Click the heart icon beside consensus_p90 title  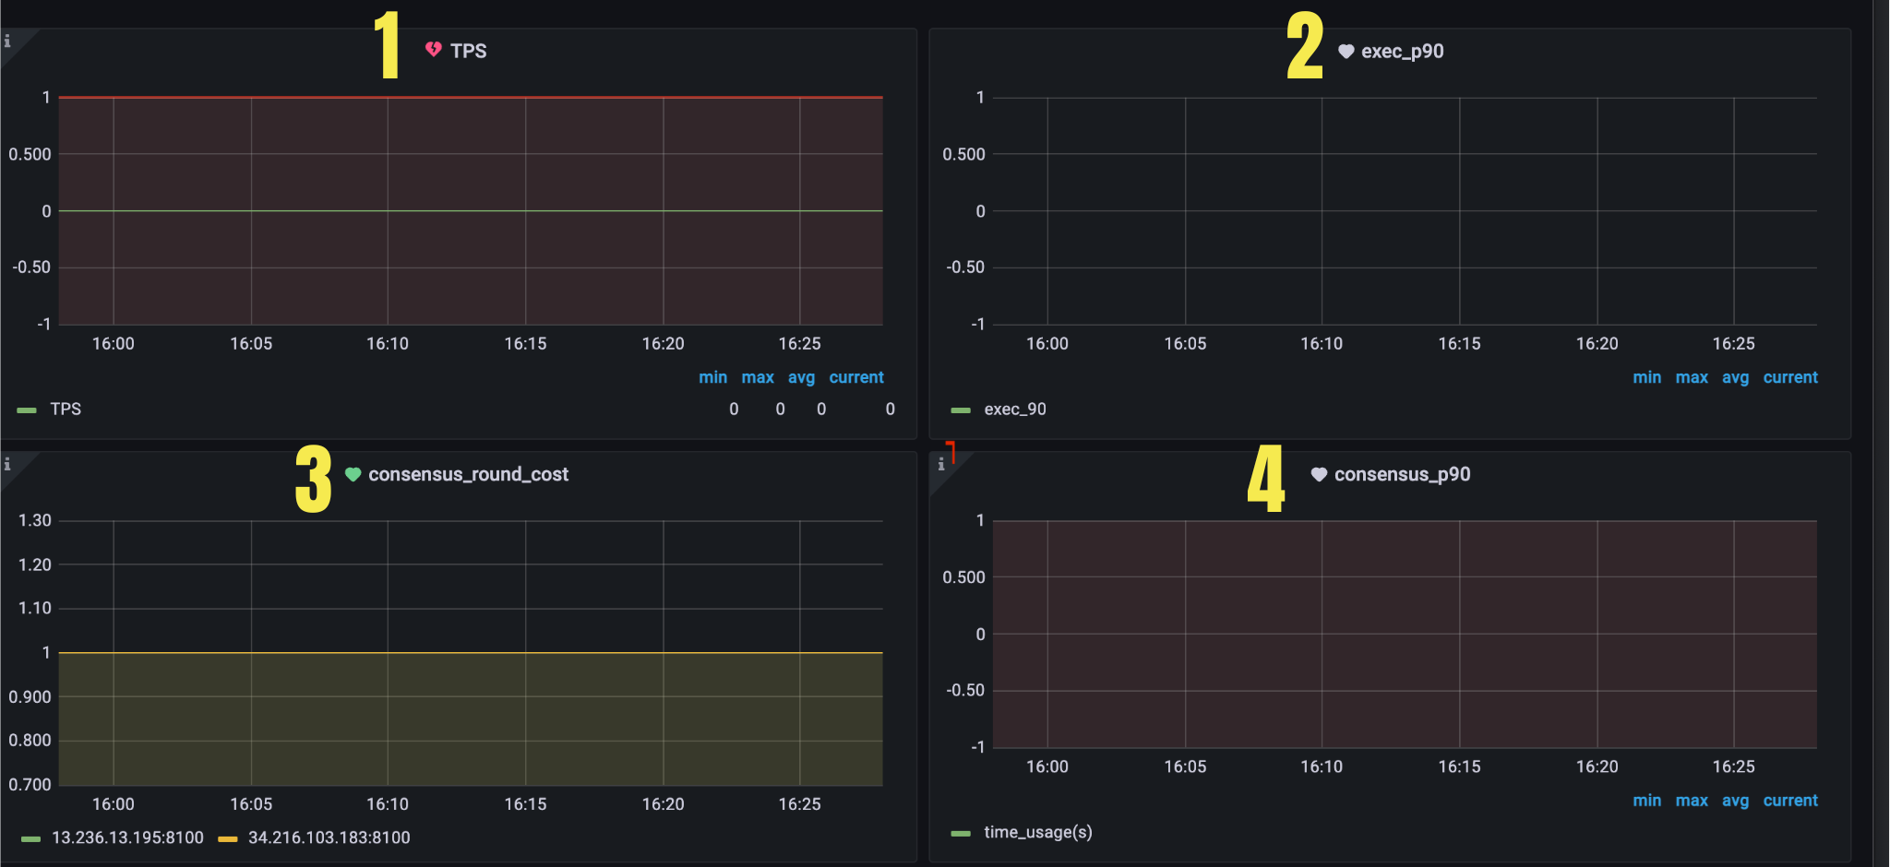[1319, 474]
